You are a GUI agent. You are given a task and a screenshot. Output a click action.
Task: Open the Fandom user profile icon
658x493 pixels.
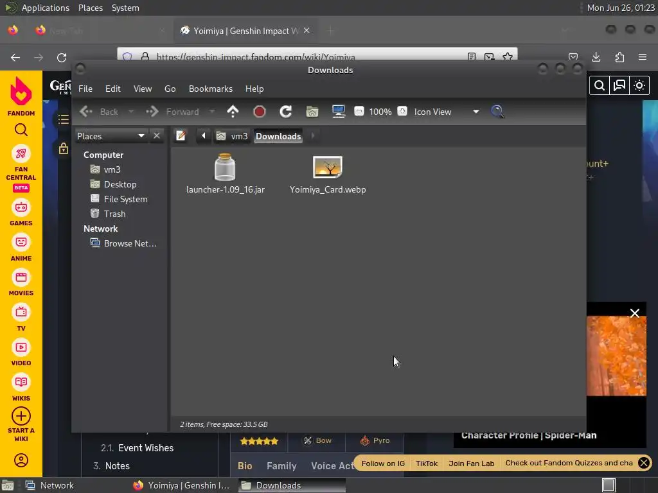point(21,460)
